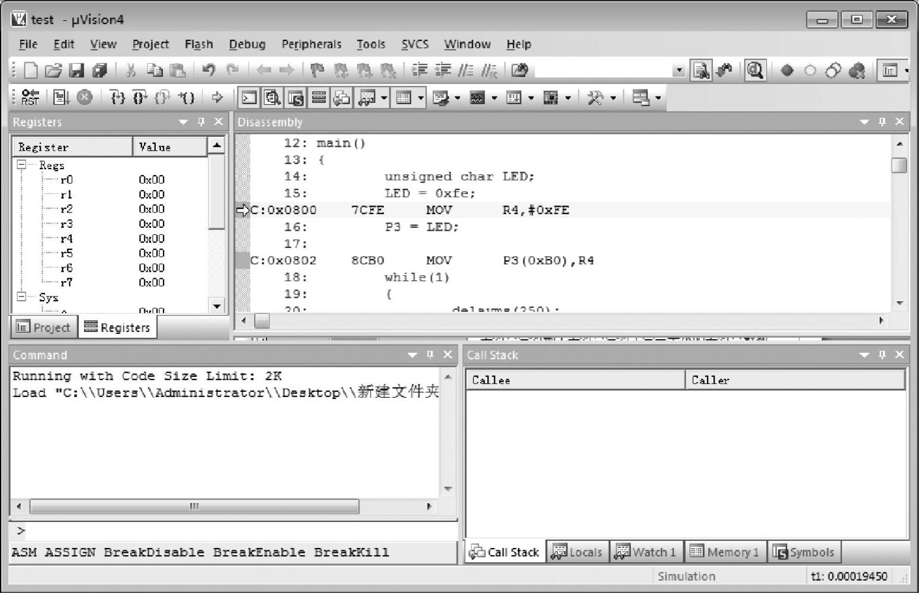Insert a breakpoint with the filled circle

tap(787, 70)
